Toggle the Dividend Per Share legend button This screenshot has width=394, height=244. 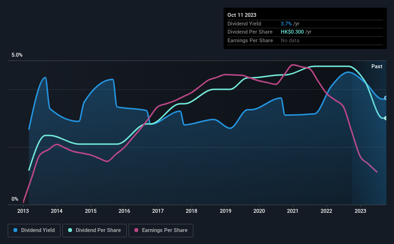[95, 231]
